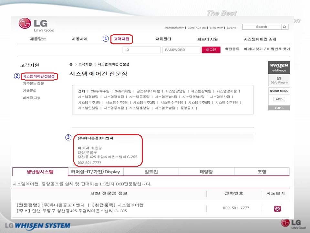Filter by 시스템수주1팀

point(89,103)
